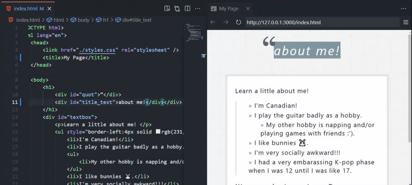The width and height of the screenshot is (412, 185).
Task: Open preview panel more actions ellipsis
Action: (404, 9)
